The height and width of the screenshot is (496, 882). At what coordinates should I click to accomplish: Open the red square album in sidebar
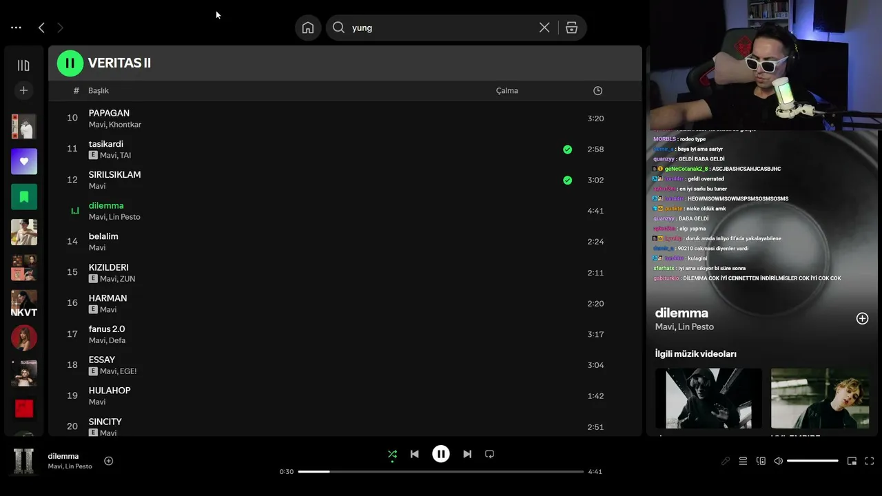(24, 409)
